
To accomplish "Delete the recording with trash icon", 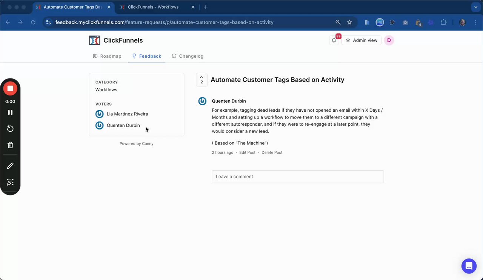I will tap(10, 145).
